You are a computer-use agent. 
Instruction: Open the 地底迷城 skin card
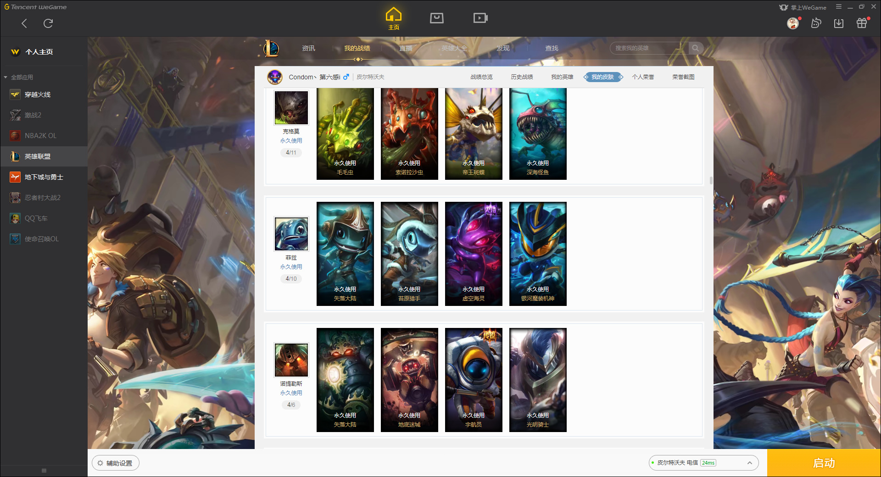tap(409, 380)
